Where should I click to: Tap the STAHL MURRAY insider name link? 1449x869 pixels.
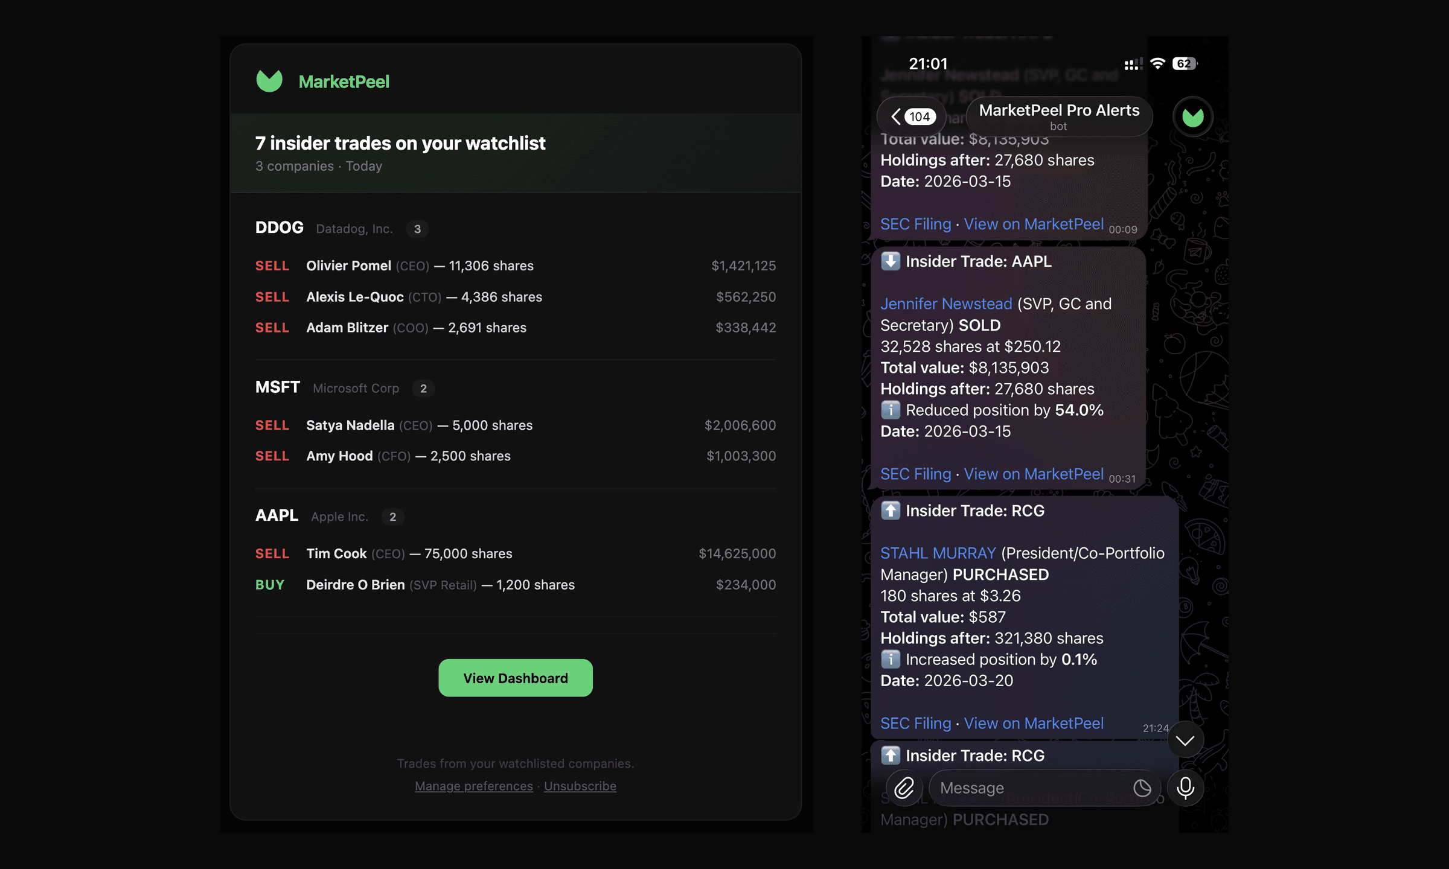click(937, 552)
